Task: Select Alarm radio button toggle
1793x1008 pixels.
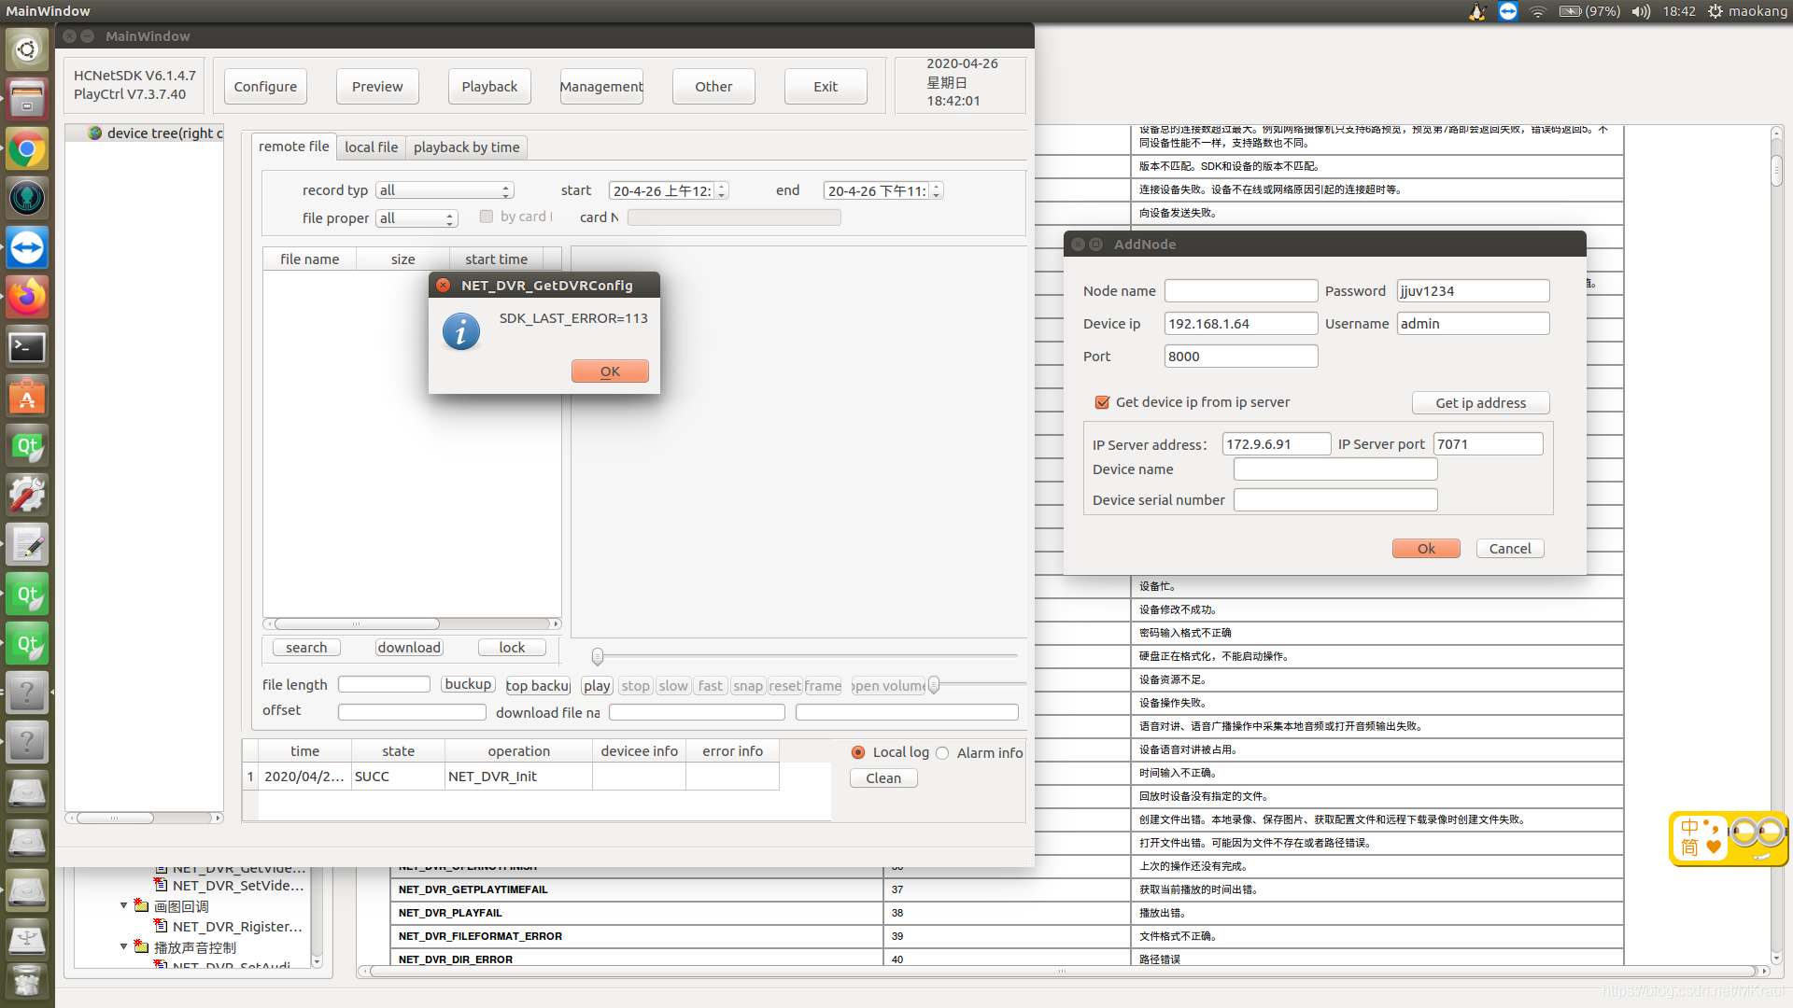Action: coord(944,752)
